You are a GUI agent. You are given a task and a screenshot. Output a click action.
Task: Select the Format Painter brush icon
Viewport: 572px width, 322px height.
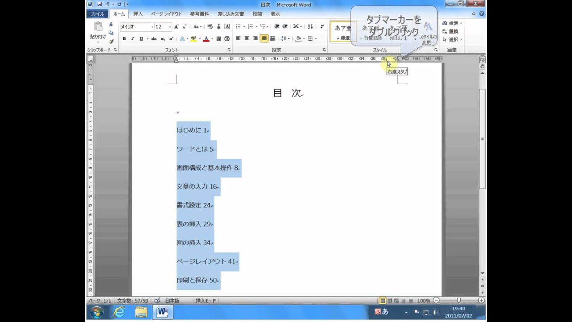point(111,41)
